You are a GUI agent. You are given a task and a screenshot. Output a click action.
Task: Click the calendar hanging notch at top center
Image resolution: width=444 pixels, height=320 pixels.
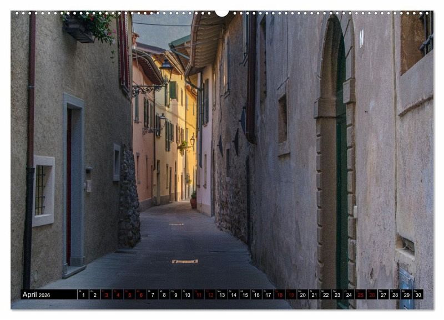[222, 12]
